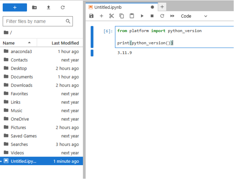Screen dimensions: 234x179
Task: Restart the kernel with circular arrow icon
Action: 162,16
